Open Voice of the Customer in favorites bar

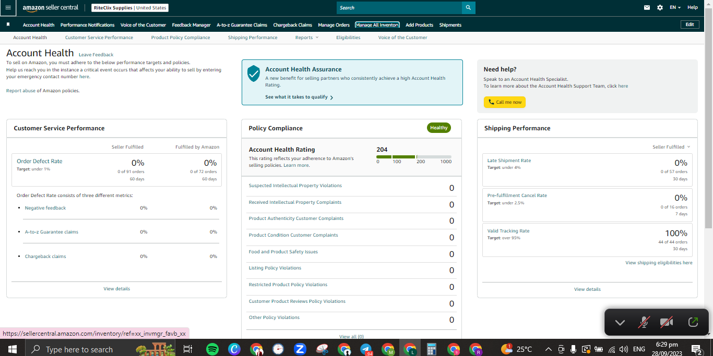pos(143,25)
